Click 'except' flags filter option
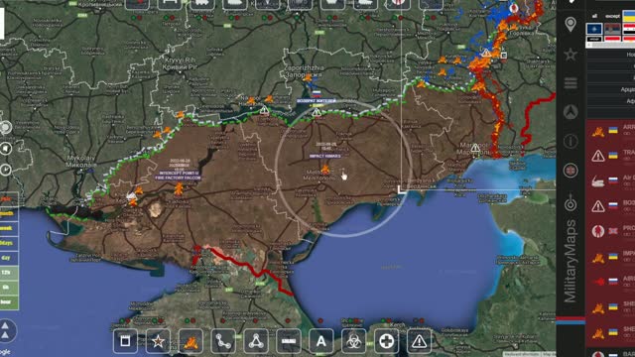 pyautogui.click(x=612, y=16)
